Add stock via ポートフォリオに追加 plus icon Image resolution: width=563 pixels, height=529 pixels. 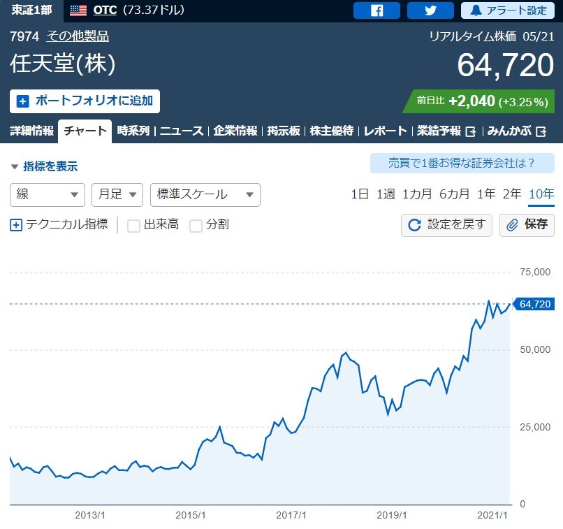coord(22,101)
